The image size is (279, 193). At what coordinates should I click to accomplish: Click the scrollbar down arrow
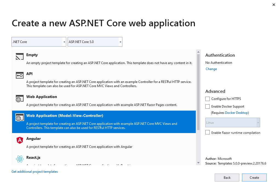click(x=198, y=163)
